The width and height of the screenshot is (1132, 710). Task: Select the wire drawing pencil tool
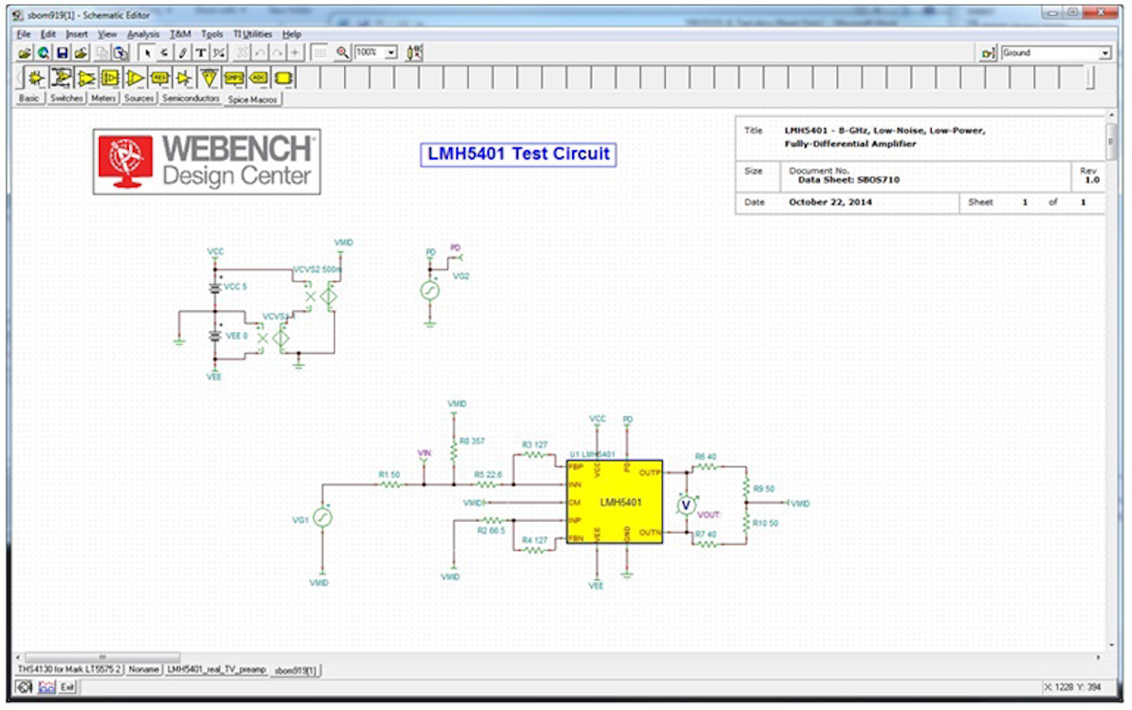(182, 53)
